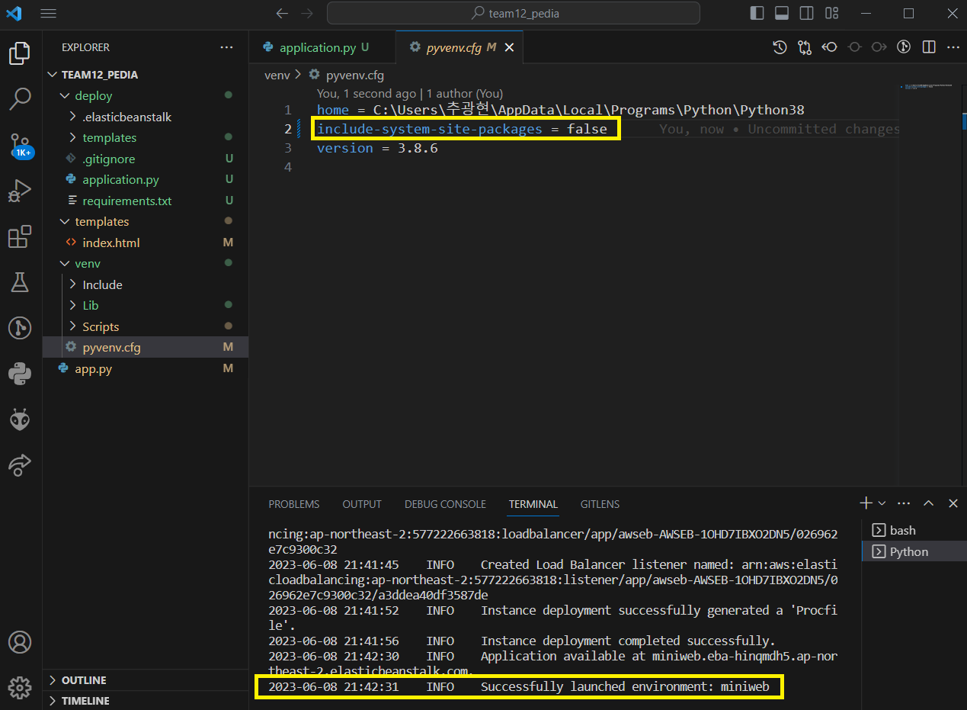Click the open changes compare icon
Viewport: 967px width, 710px height.
coord(805,47)
